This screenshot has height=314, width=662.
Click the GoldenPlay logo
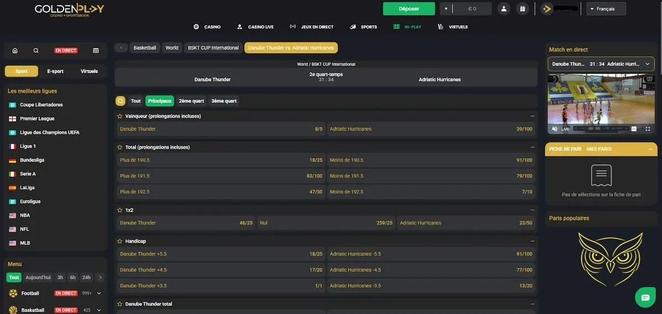pos(69,10)
